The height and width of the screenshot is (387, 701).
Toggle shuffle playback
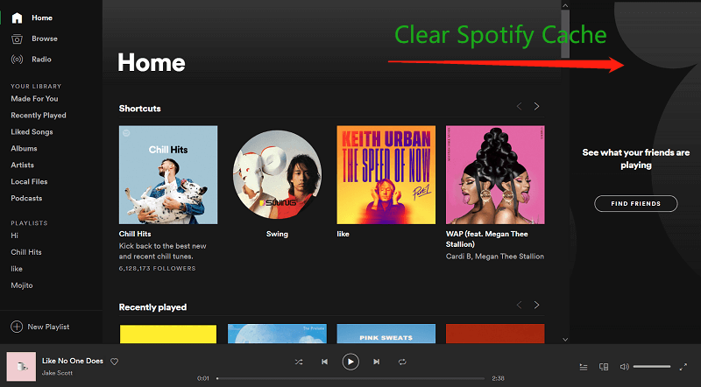[299, 362]
